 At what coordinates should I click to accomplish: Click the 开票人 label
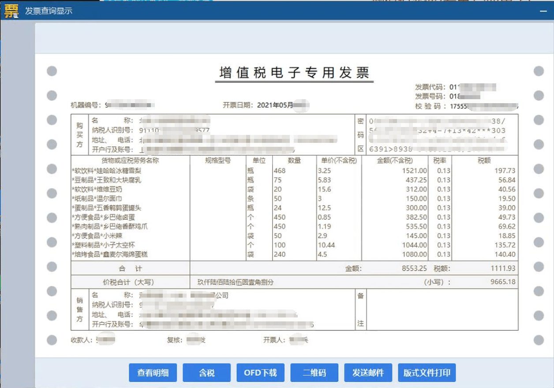(x=275, y=340)
